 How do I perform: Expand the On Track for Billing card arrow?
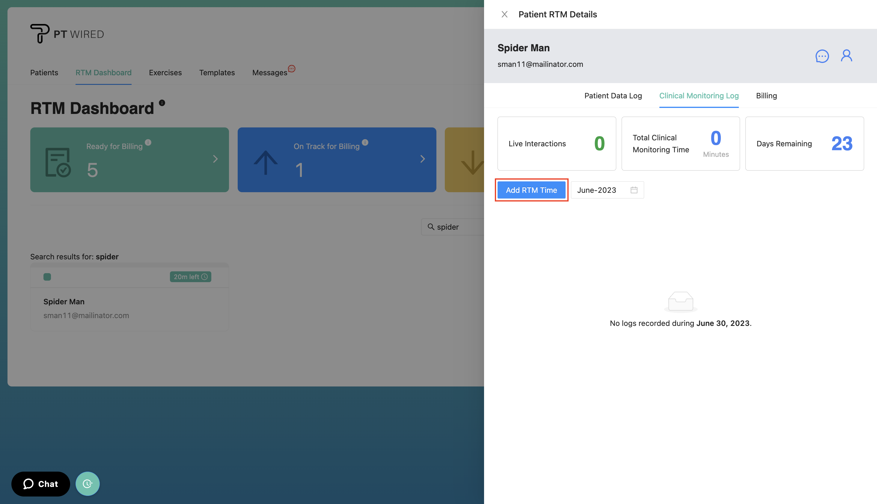tap(422, 159)
